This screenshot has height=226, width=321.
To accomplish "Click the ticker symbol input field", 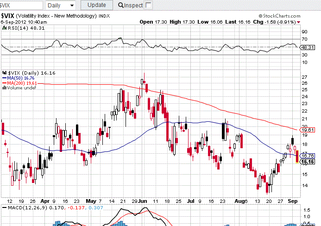I will (21, 5).
